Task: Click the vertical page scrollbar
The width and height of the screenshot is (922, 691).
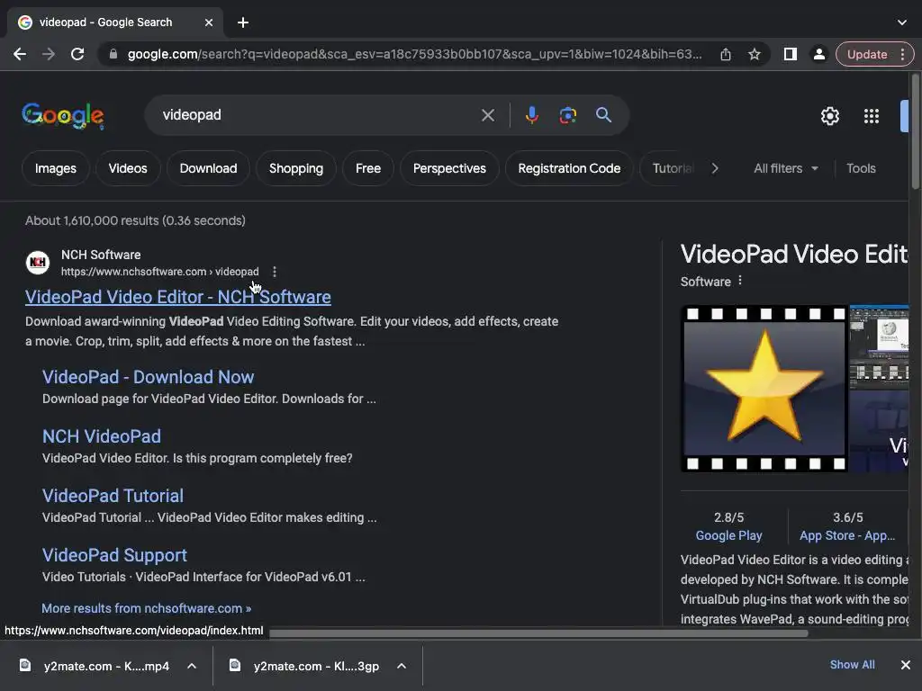Action: (x=915, y=131)
